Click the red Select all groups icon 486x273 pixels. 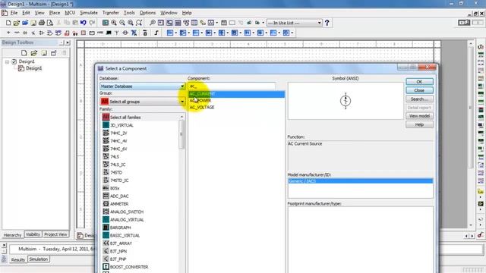(105, 102)
